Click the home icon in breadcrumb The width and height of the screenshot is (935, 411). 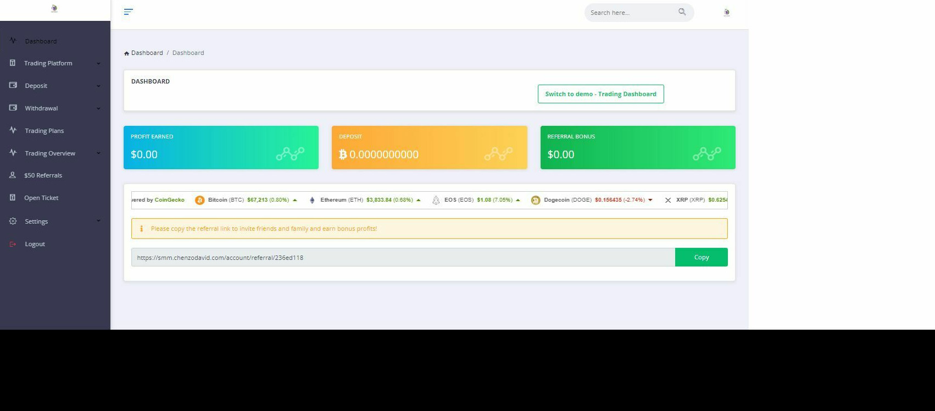pos(126,53)
